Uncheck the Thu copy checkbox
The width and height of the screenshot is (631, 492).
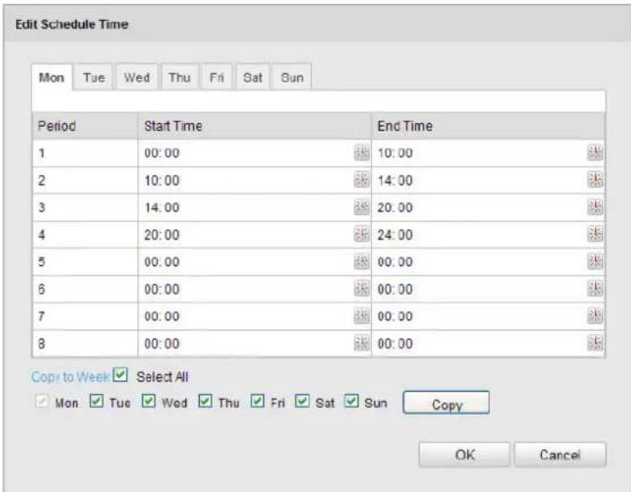206,401
